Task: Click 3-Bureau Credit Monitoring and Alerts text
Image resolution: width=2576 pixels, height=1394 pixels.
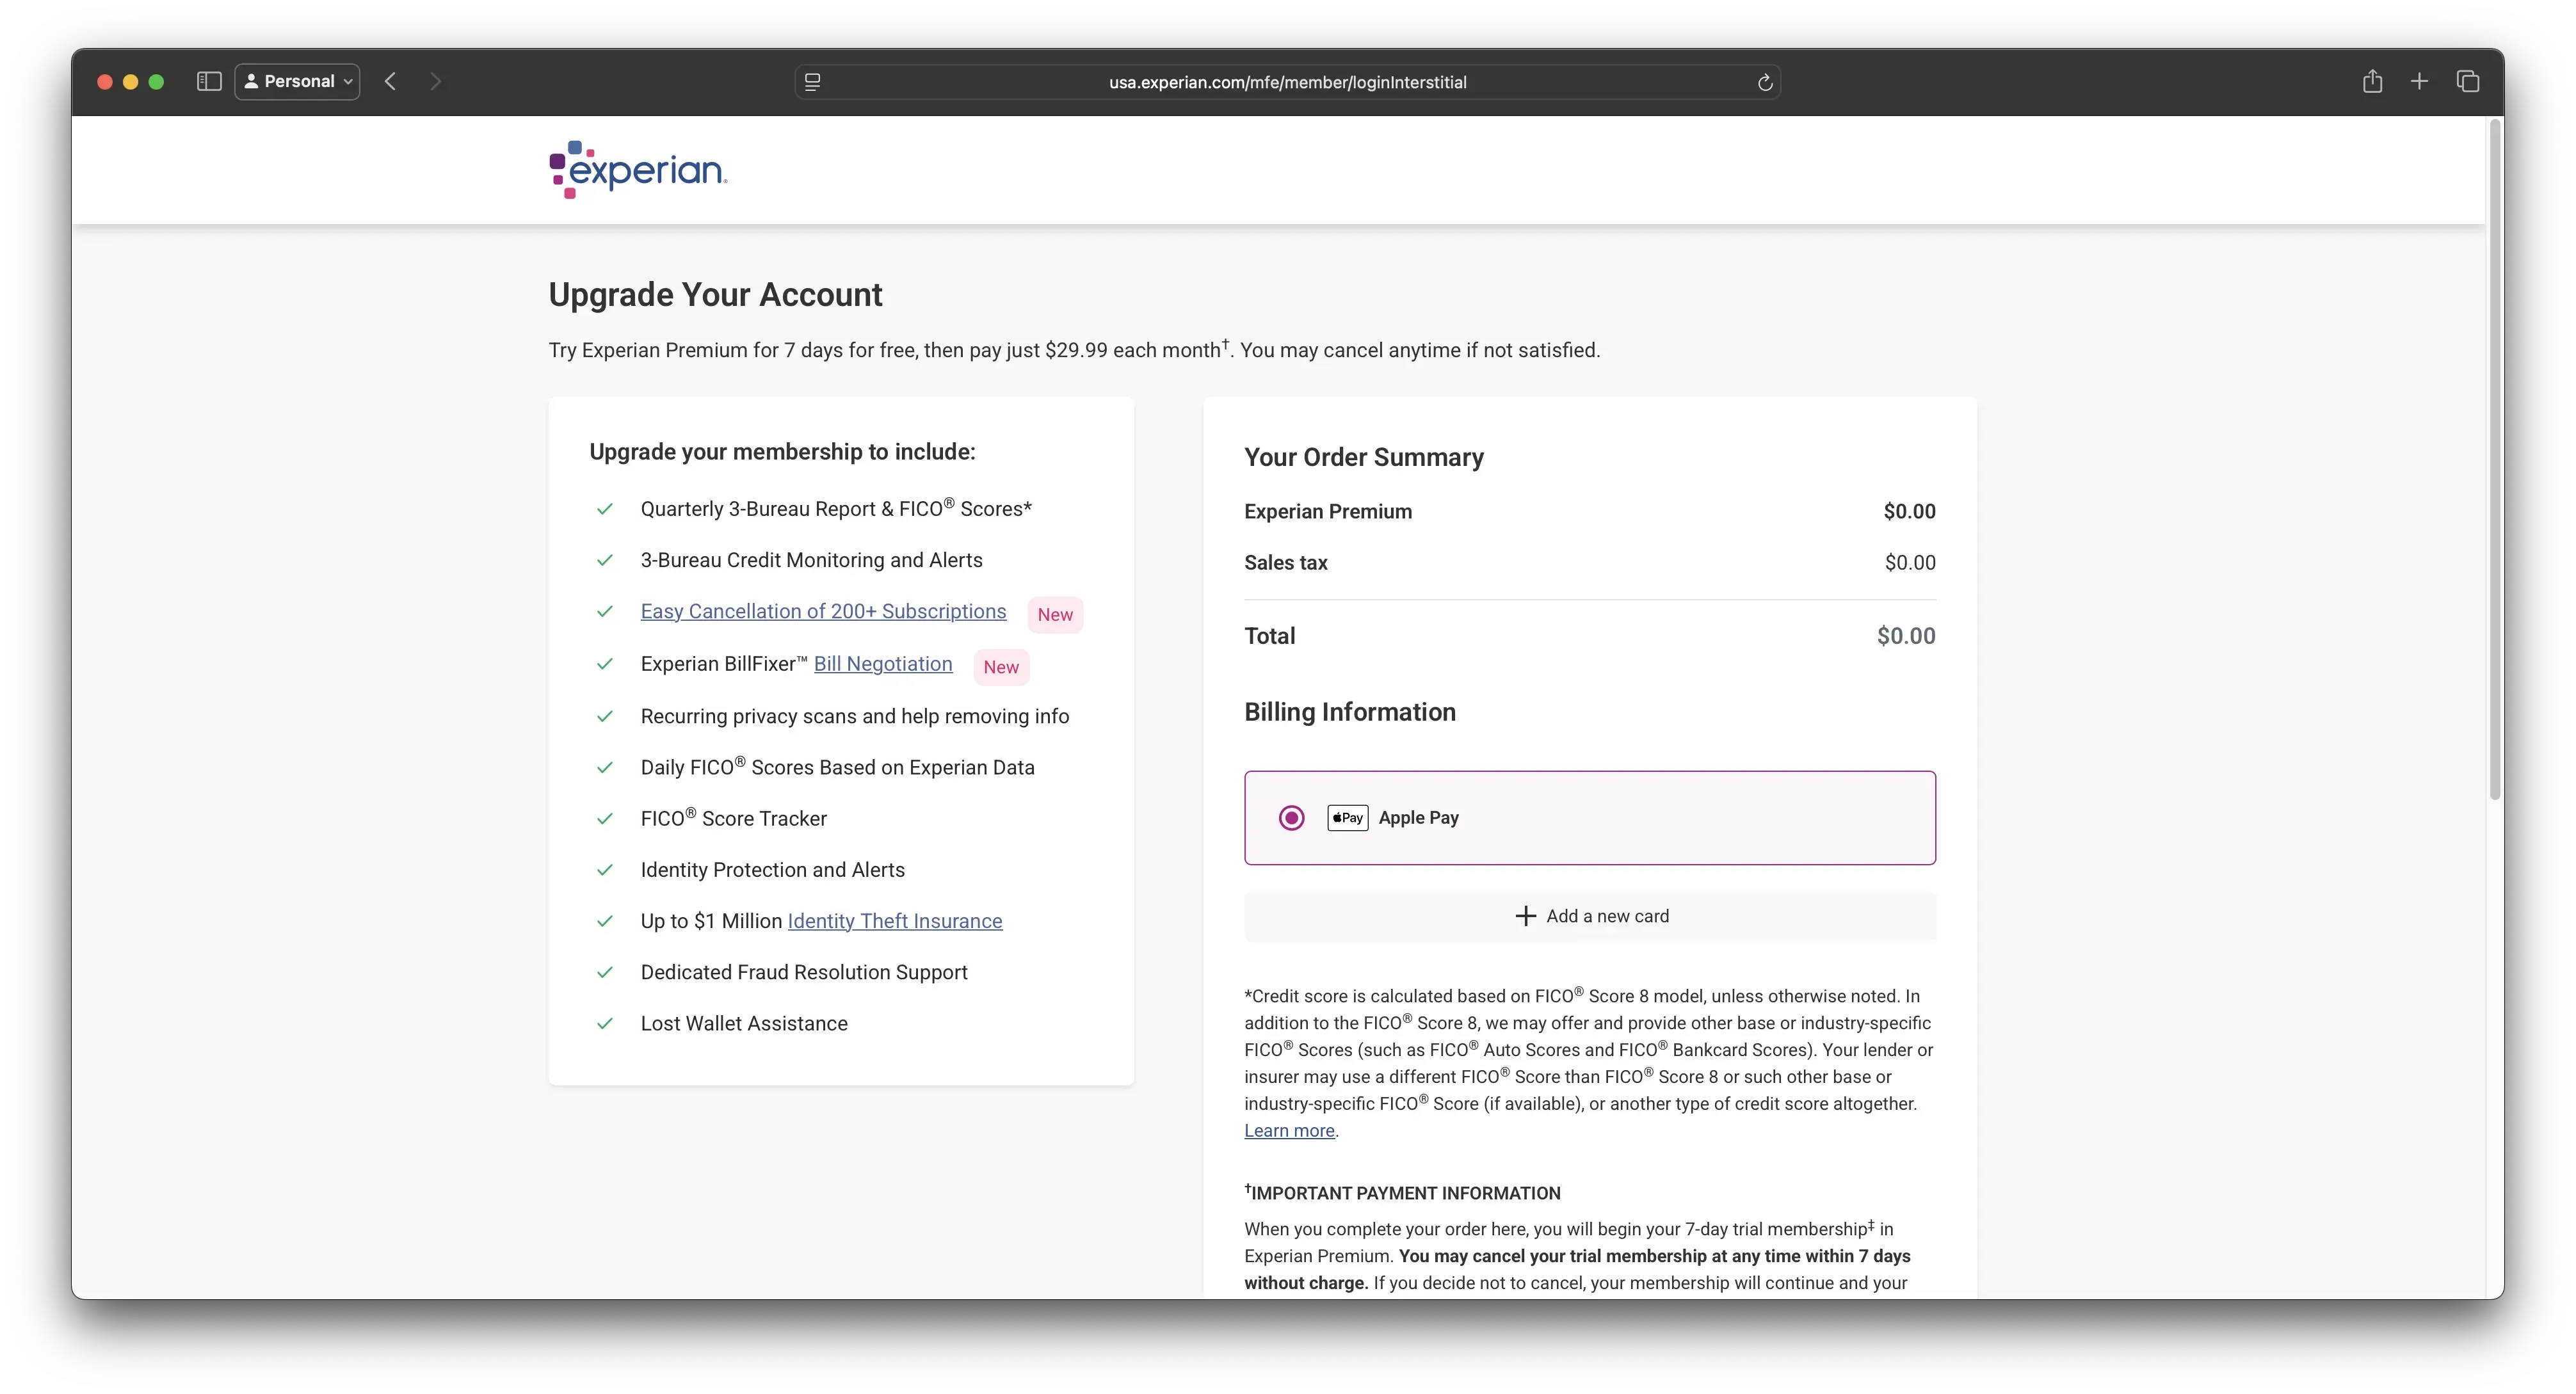Action: [811, 560]
